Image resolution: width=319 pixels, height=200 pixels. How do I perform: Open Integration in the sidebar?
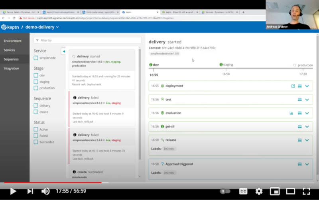pyautogui.click(x=12, y=68)
